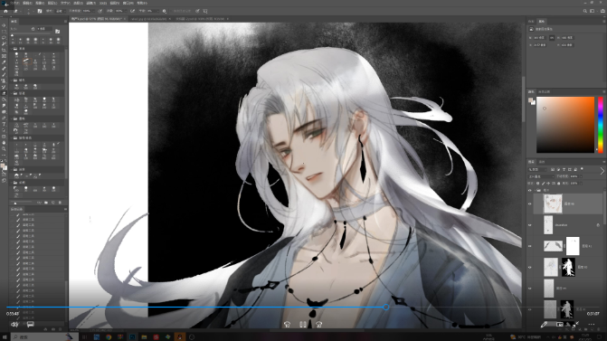
Task: Select the Crop tool in left toolbar
Action: (4, 51)
